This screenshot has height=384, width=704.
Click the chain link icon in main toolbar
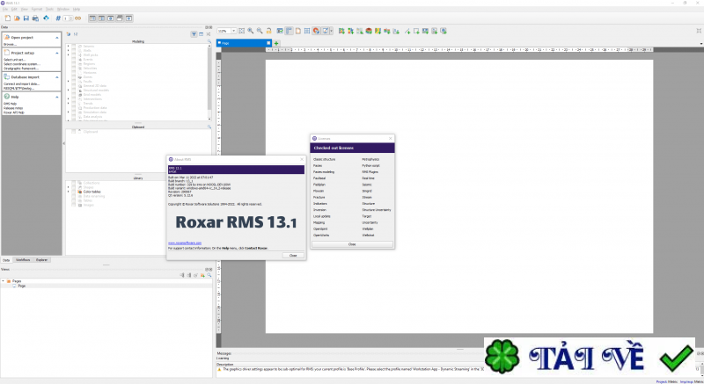point(78,18)
